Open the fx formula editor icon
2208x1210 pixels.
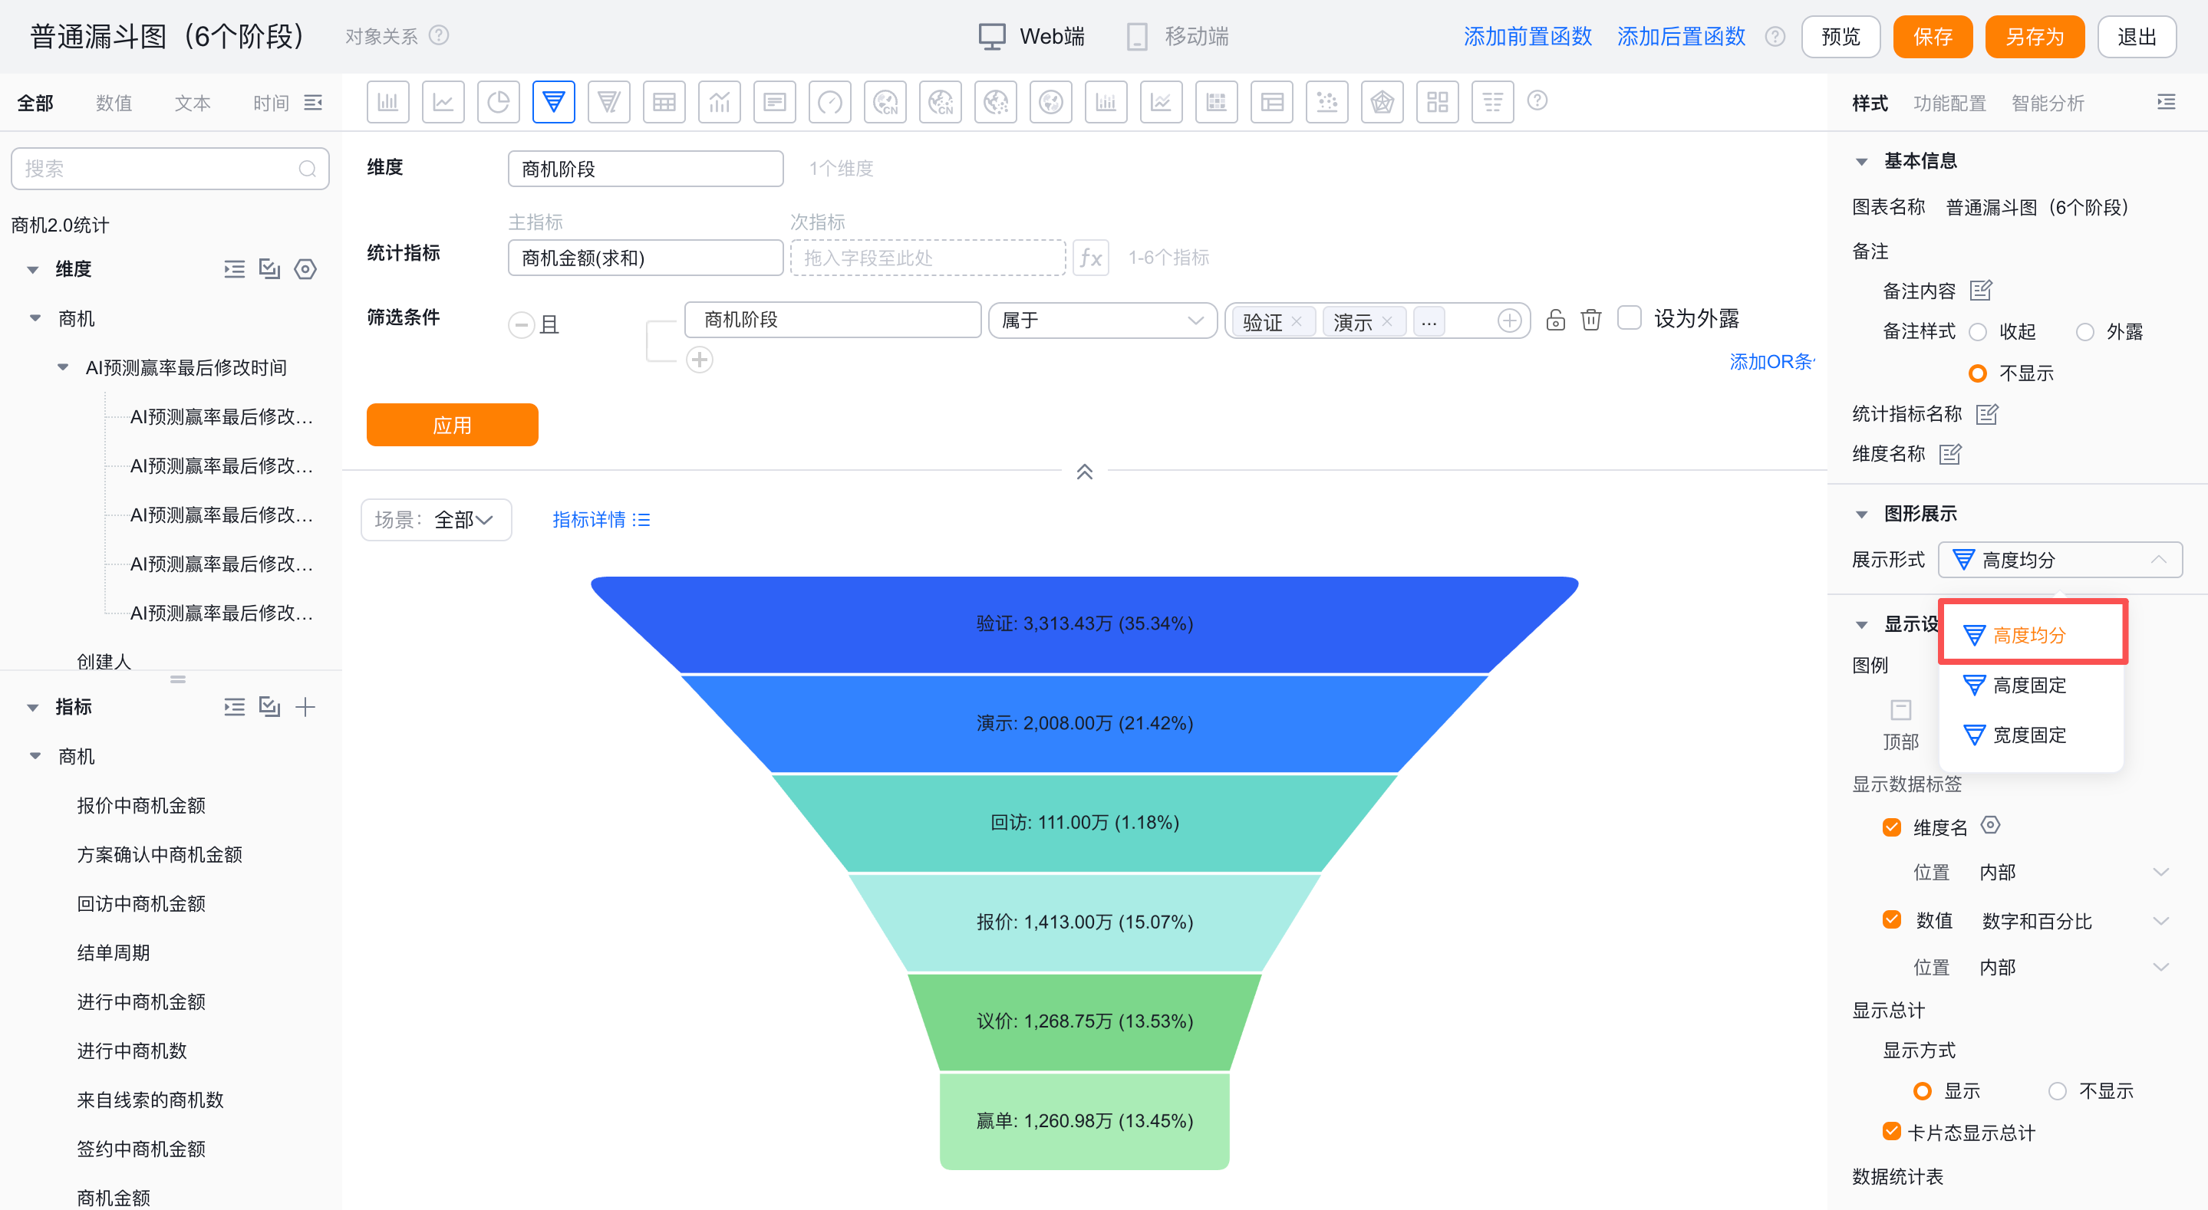(1090, 258)
